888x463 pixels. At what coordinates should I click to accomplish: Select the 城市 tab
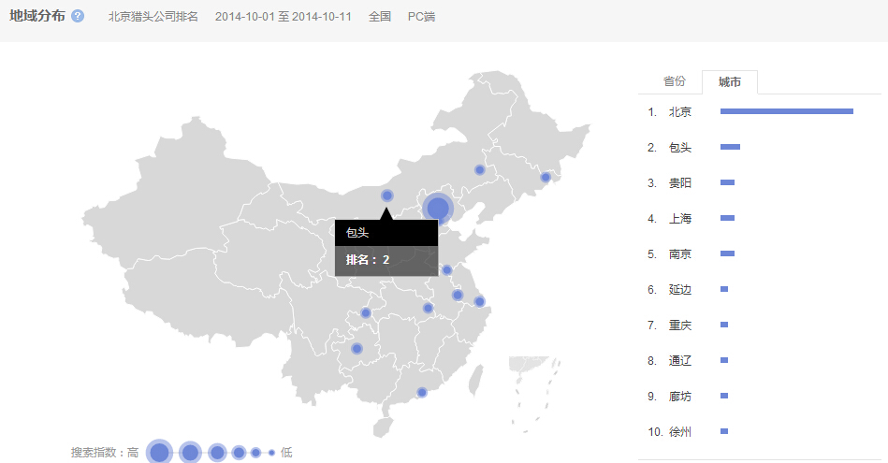point(730,82)
